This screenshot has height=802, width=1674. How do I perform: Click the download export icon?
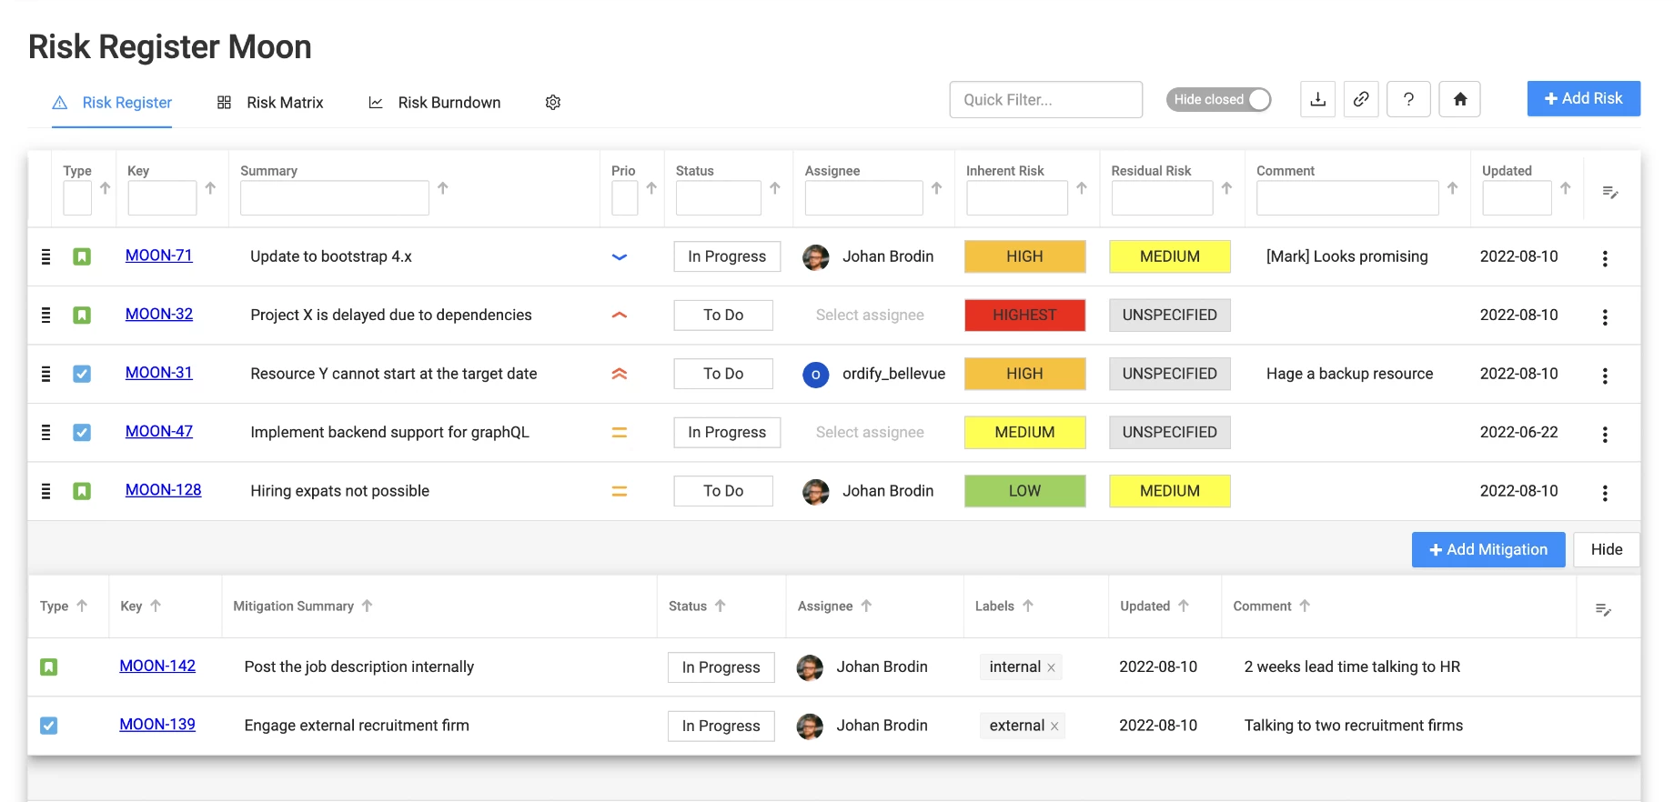[x=1317, y=99]
